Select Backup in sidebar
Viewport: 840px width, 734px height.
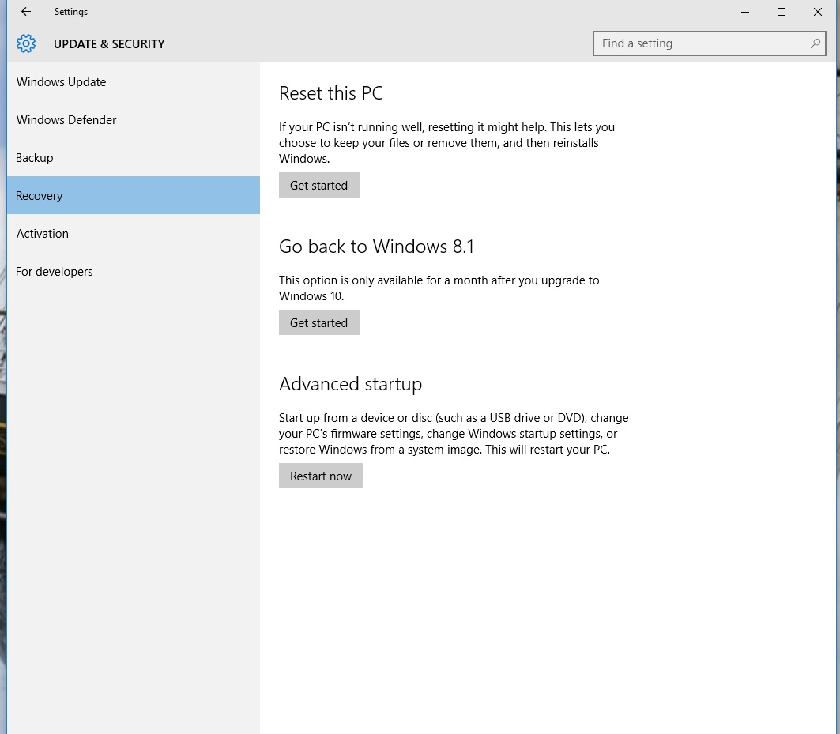click(x=134, y=158)
